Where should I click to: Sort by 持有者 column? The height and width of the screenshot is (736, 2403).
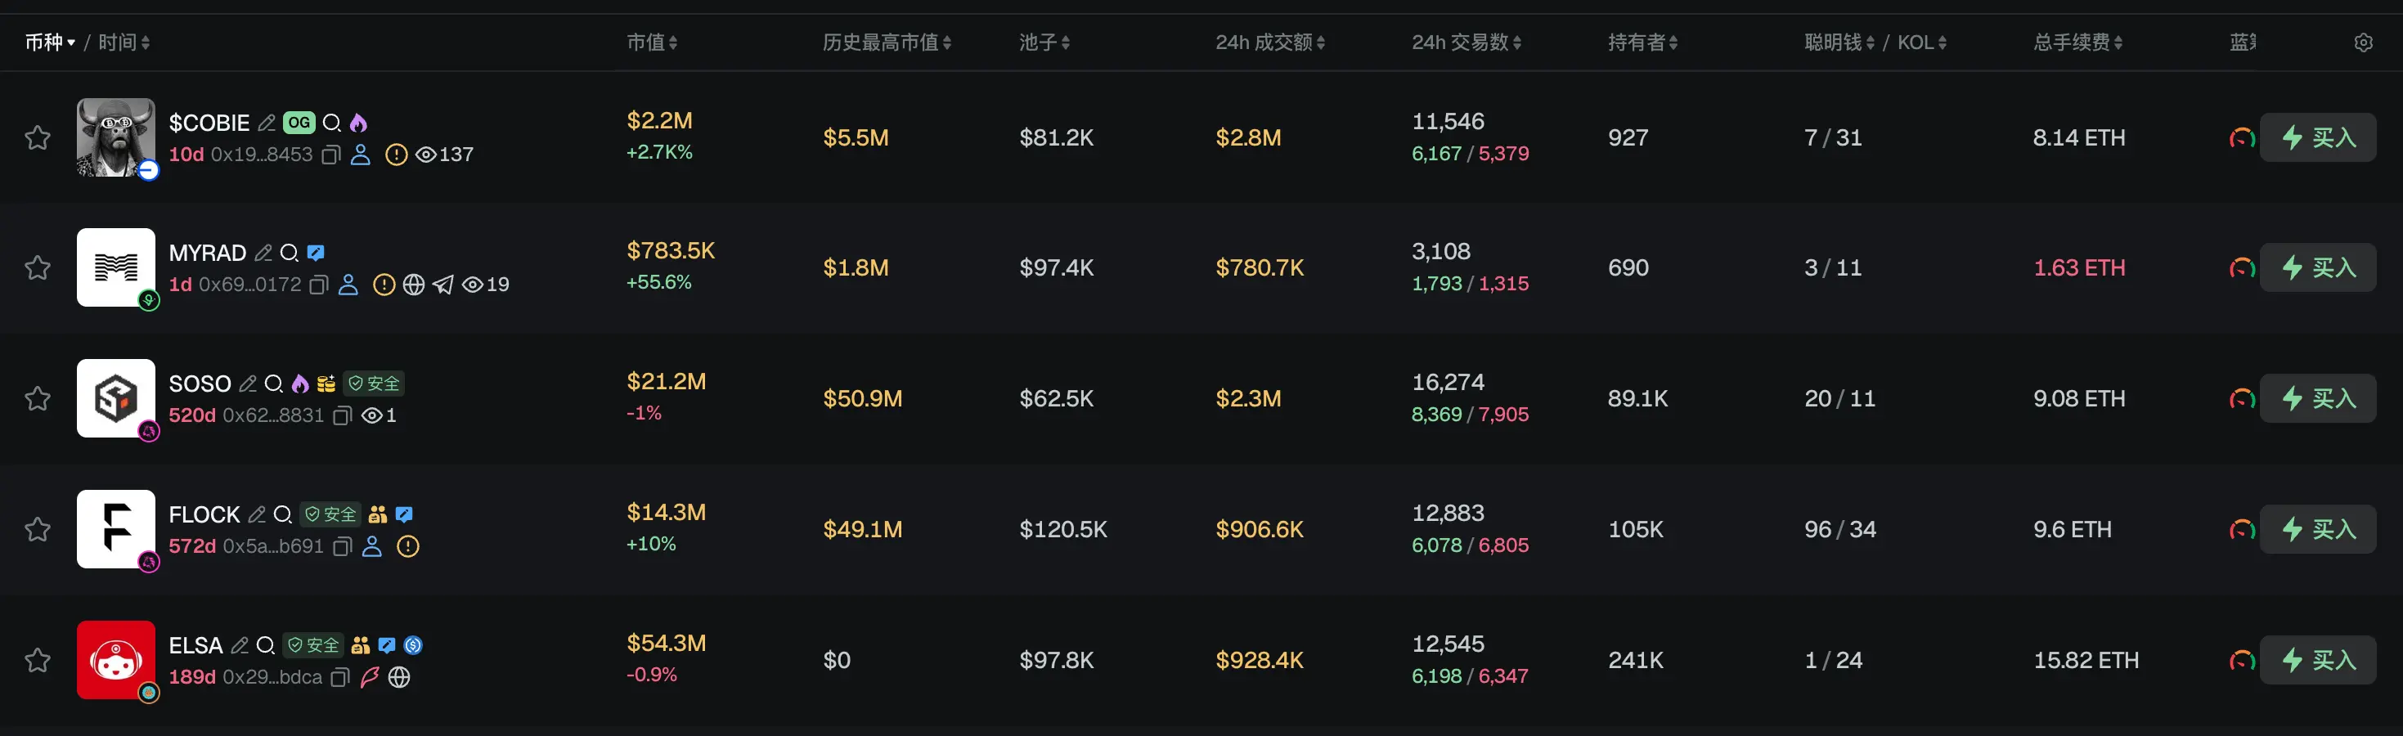click(1642, 42)
